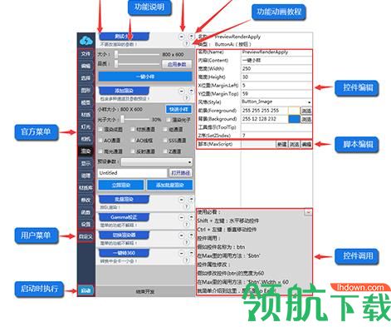Open the question-mark help for 批量渲染
Image resolution: width=391 pixels, height=327 pixels.
187,206
